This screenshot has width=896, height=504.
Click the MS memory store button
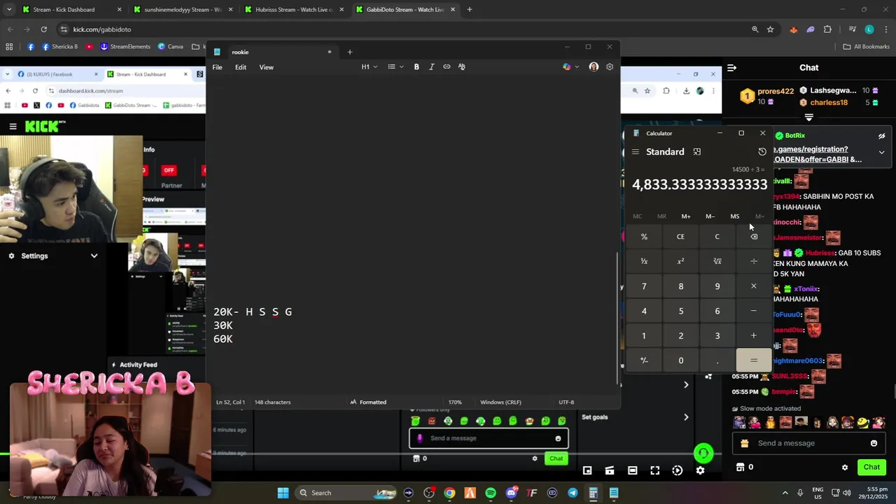[x=735, y=216]
